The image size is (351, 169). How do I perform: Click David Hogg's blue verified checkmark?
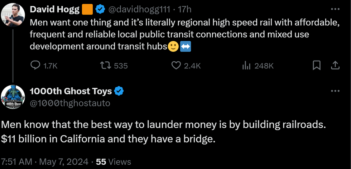99,10
